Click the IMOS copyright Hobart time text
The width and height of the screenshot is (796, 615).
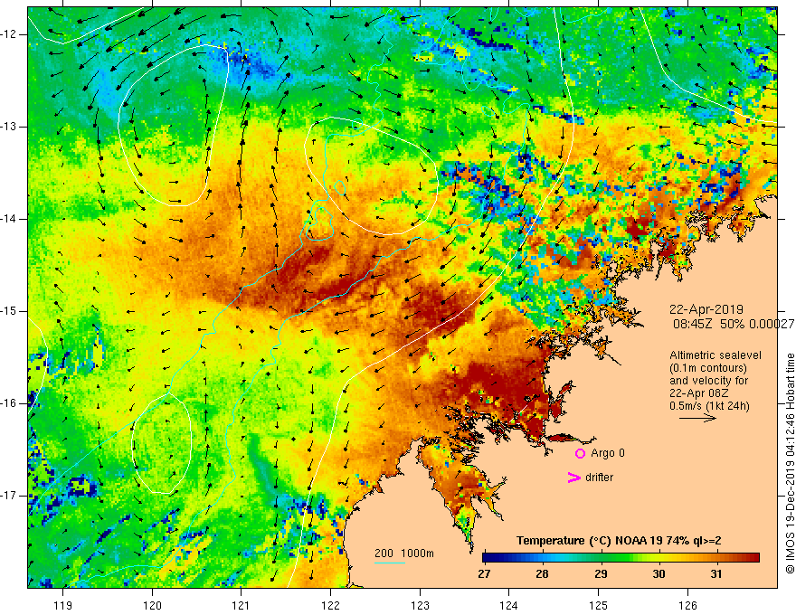[790, 464]
